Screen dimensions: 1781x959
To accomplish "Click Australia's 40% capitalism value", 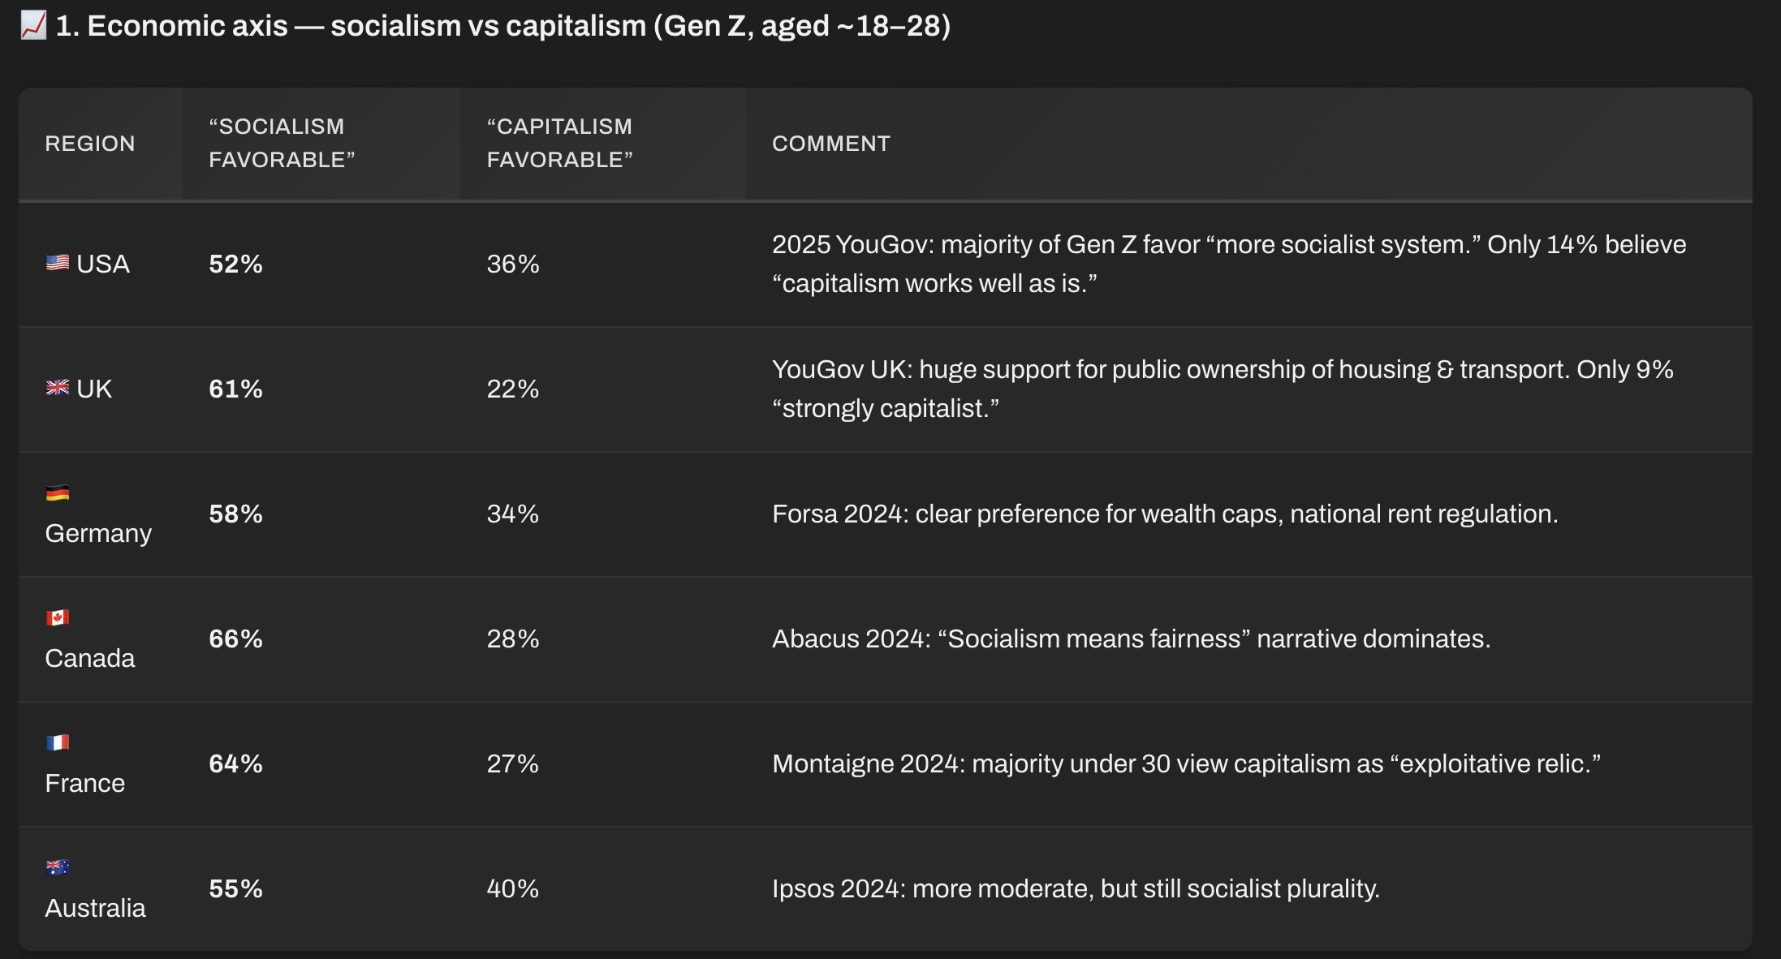I will (513, 888).
